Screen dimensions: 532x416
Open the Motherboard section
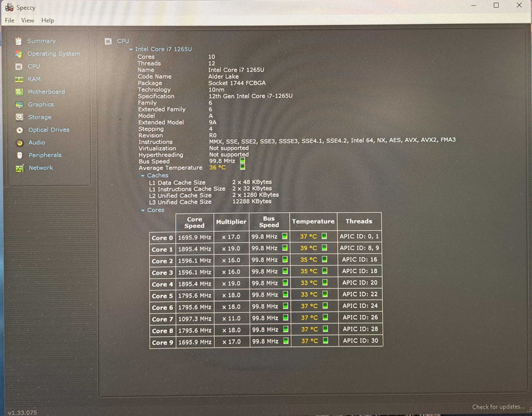[46, 92]
